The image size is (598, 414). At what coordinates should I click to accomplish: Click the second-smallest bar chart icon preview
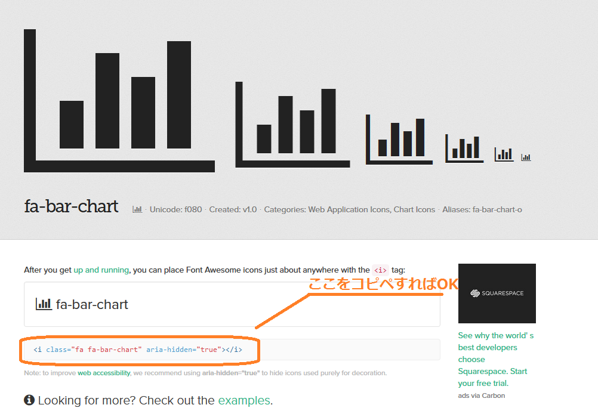504,155
